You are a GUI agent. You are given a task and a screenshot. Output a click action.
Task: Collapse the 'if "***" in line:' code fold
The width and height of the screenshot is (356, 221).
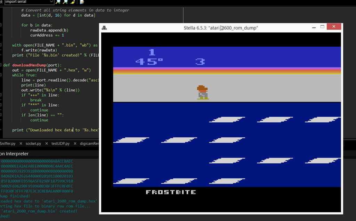1,105
